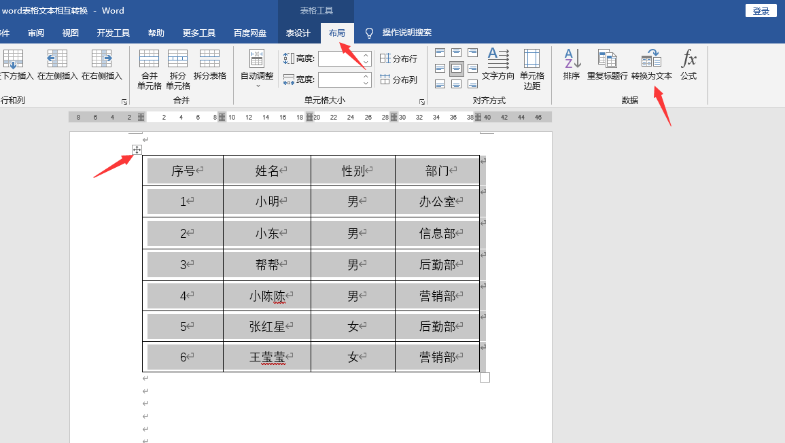
Task: Open the 审阅 tab
Action: (36, 33)
